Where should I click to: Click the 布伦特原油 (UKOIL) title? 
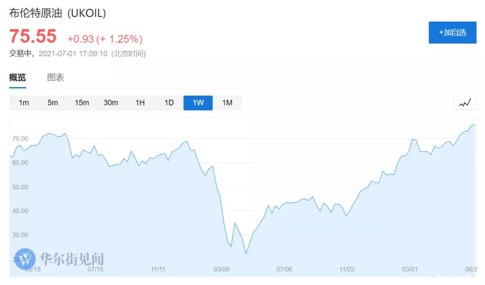pos(57,13)
